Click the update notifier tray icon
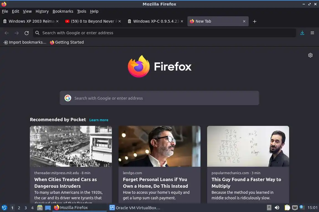319x212 pixels. coord(302,207)
